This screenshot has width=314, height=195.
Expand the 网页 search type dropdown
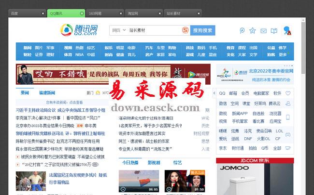(x=117, y=30)
